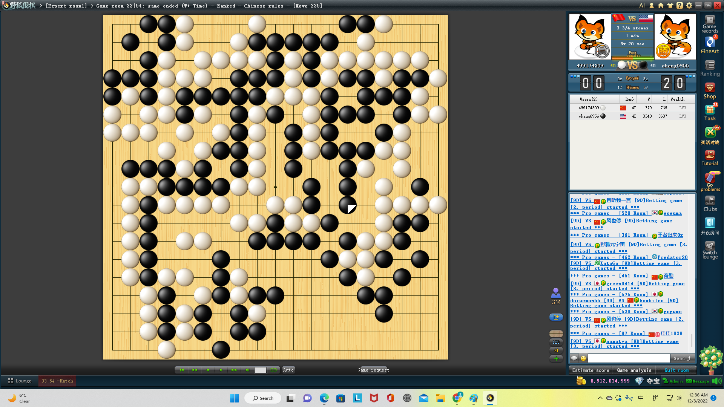Open the Shop in the sidebar

(x=710, y=91)
